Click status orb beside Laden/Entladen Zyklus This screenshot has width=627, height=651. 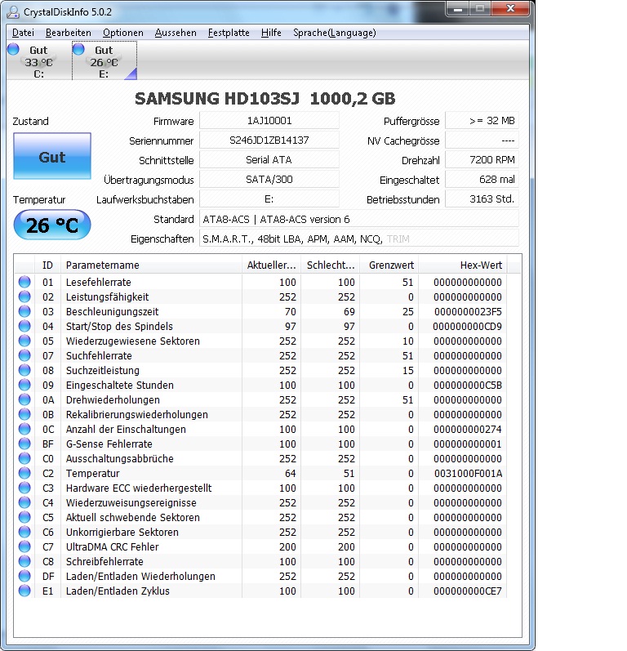24,591
